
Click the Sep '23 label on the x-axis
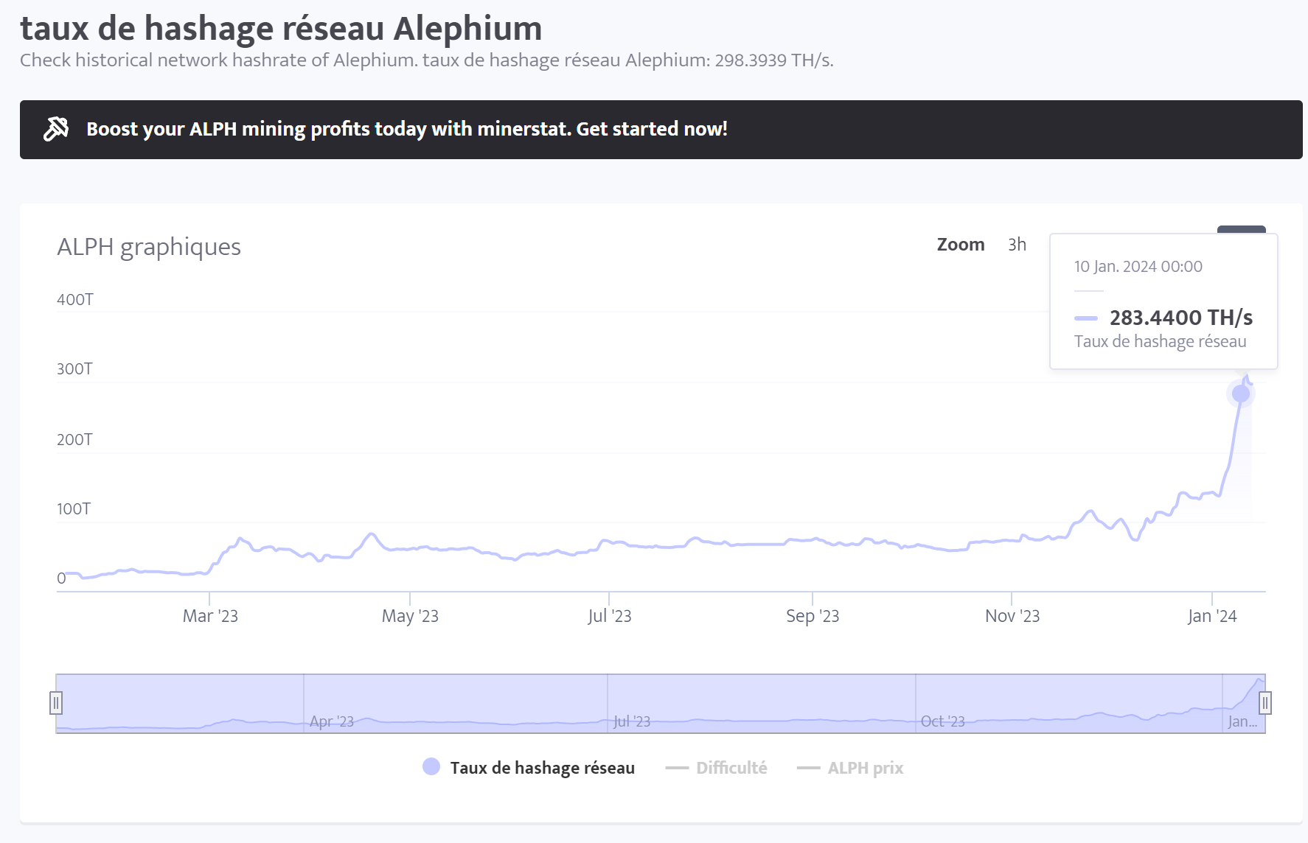(x=812, y=616)
